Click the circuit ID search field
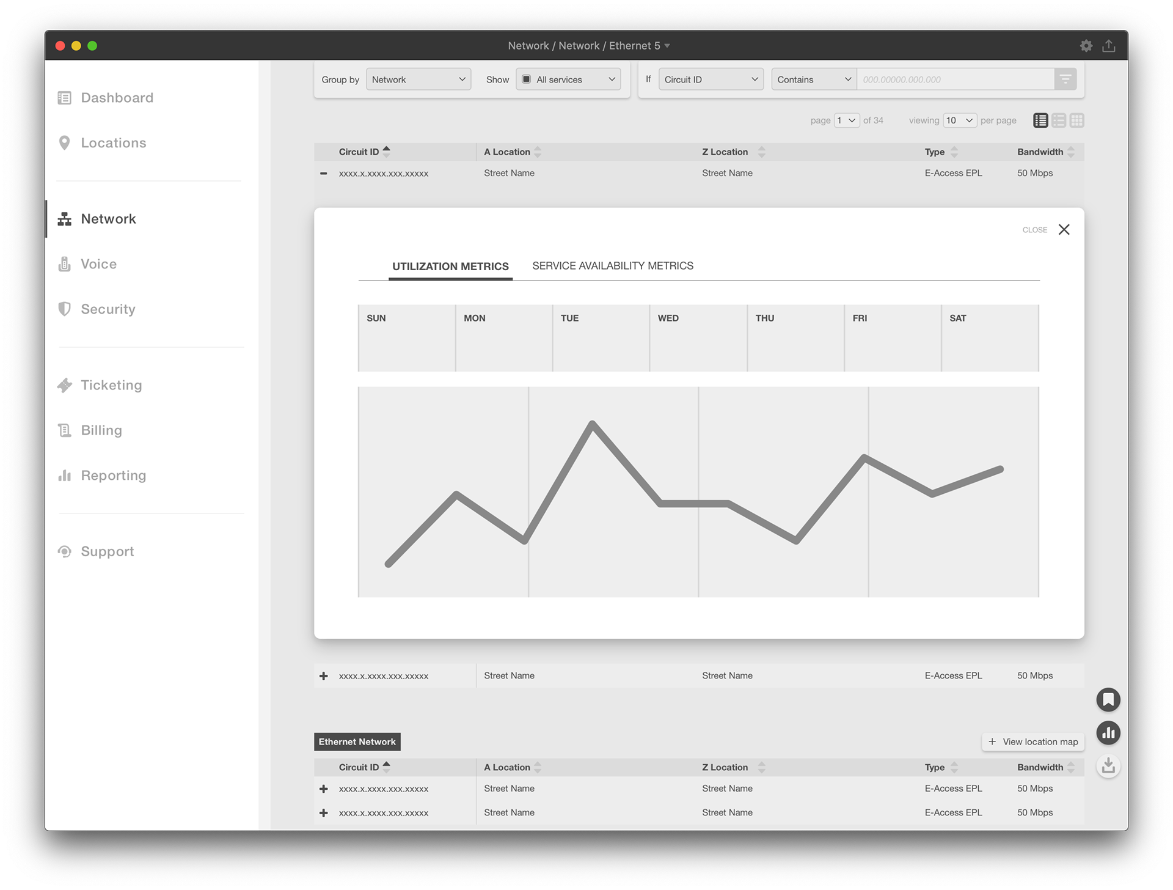The height and width of the screenshot is (890, 1173). pyautogui.click(x=954, y=79)
